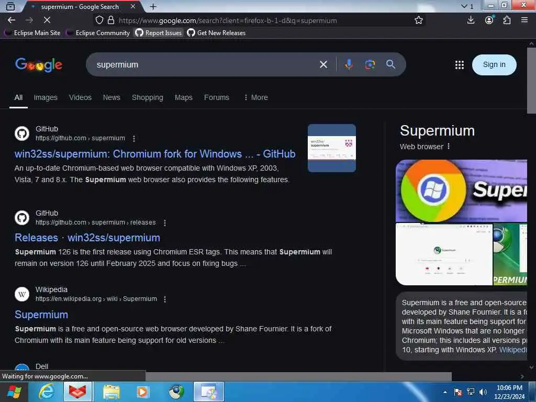Image resolution: width=536 pixels, height=402 pixels.
Task: Switch to the News results tab
Action: 111,97
